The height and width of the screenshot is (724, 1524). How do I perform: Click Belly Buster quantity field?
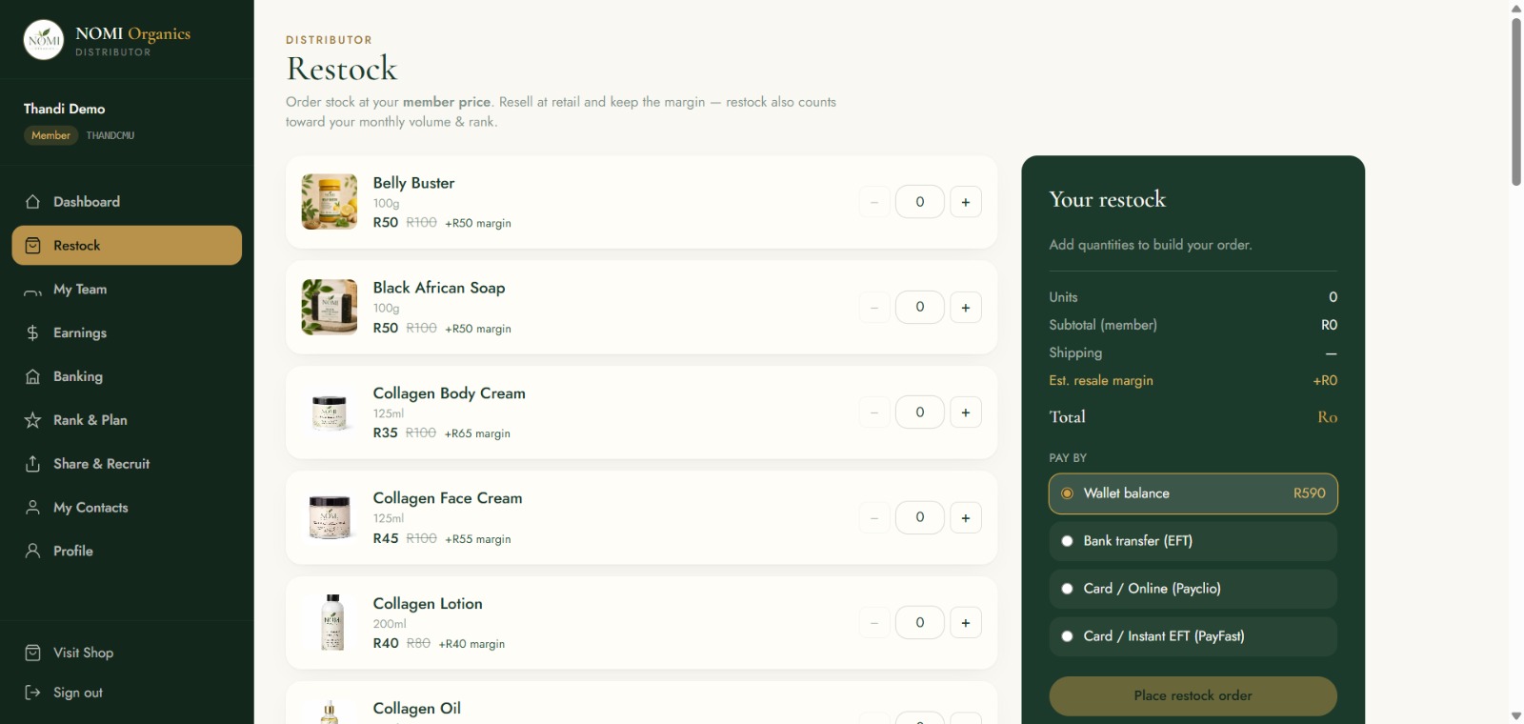[920, 202]
